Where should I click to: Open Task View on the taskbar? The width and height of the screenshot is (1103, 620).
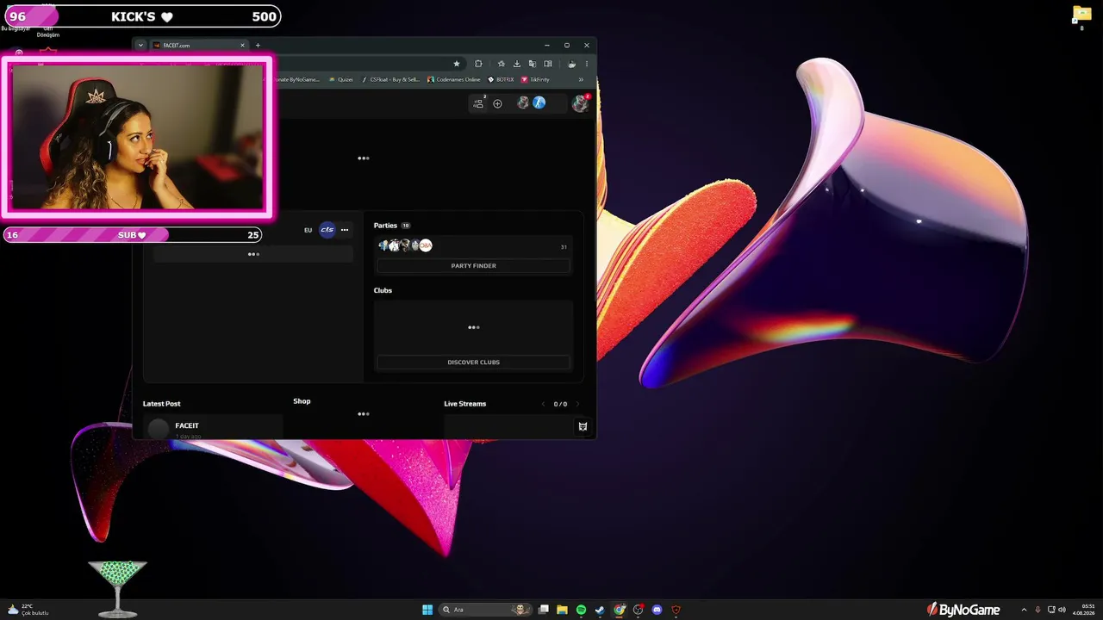tap(544, 610)
